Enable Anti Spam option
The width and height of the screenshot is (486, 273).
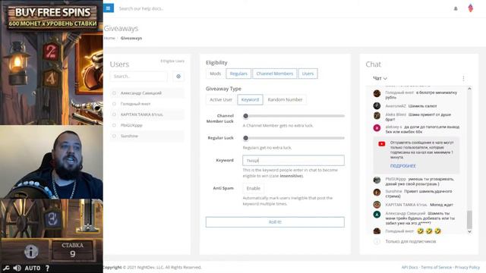(253, 188)
